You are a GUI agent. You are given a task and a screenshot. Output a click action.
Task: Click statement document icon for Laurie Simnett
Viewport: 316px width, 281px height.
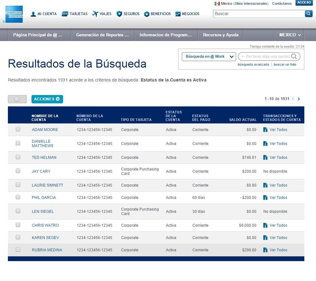[x=265, y=185]
